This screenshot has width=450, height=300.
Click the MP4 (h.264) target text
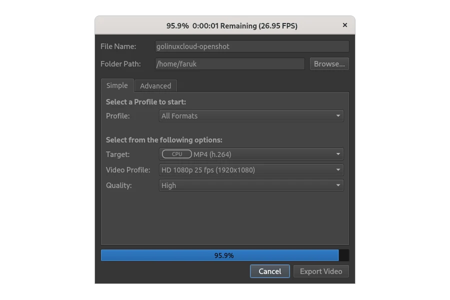212,154
